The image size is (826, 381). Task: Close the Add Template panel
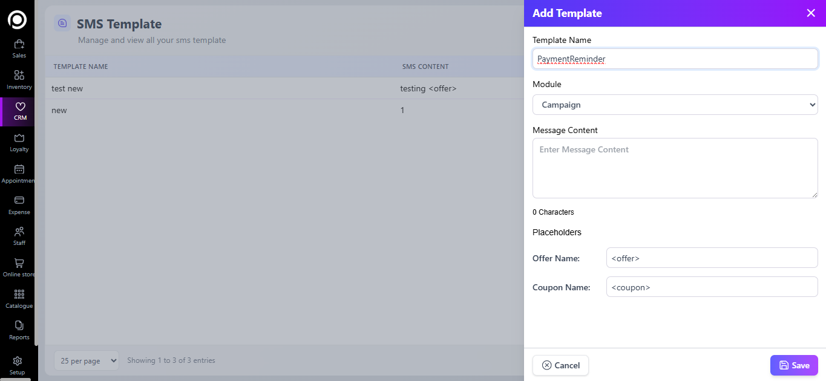(811, 13)
